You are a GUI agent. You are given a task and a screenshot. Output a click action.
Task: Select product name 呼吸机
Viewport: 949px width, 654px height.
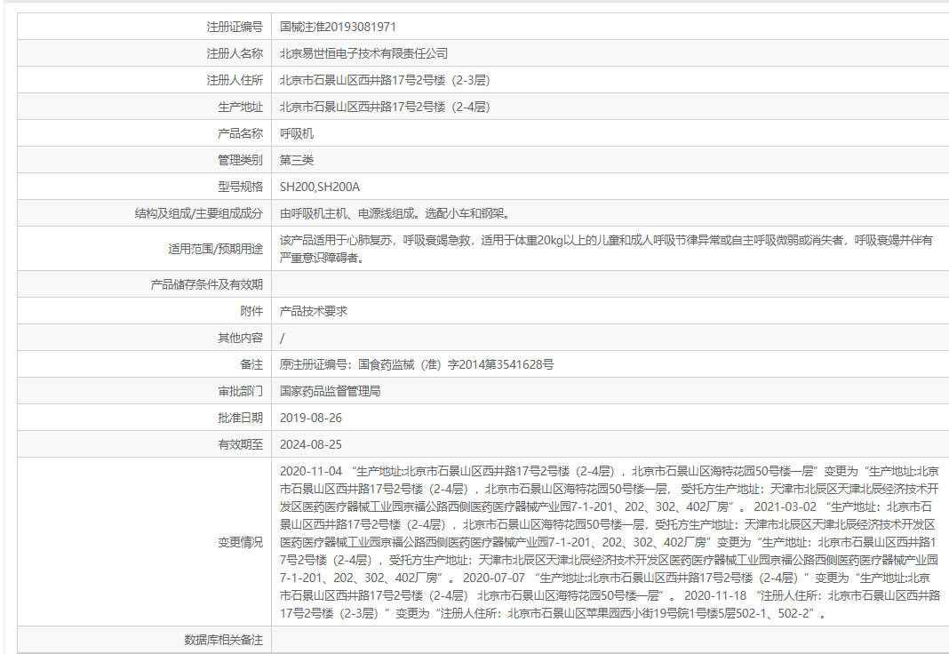point(297,133)
